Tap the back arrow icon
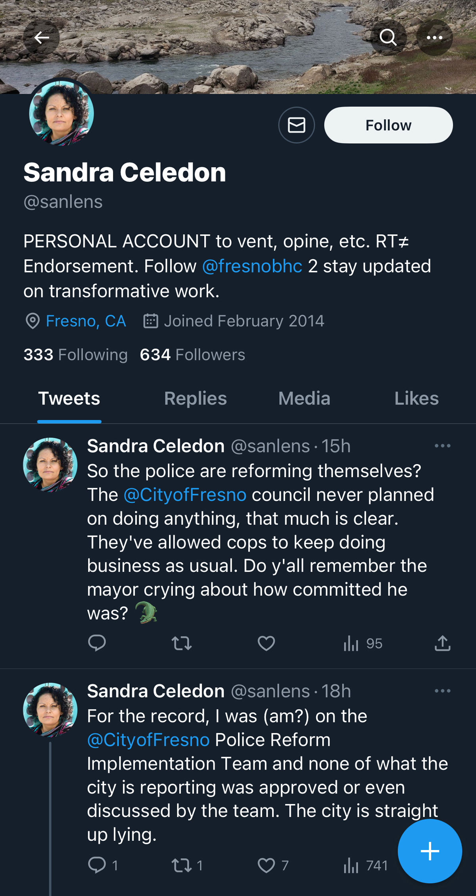The width and height of the screenshot is (476, 896). point(41,38)
